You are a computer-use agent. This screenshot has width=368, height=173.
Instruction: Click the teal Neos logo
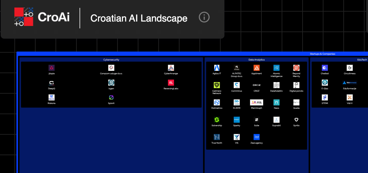(x=277, y=103)
